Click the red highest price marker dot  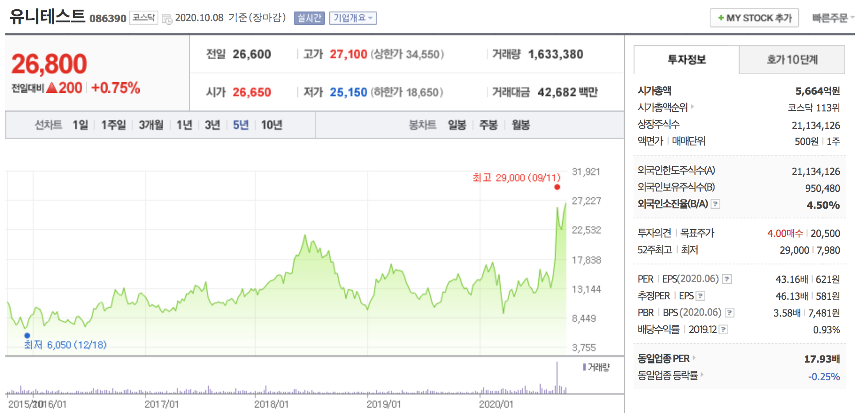pyautogui.click(x=557, y=187)
